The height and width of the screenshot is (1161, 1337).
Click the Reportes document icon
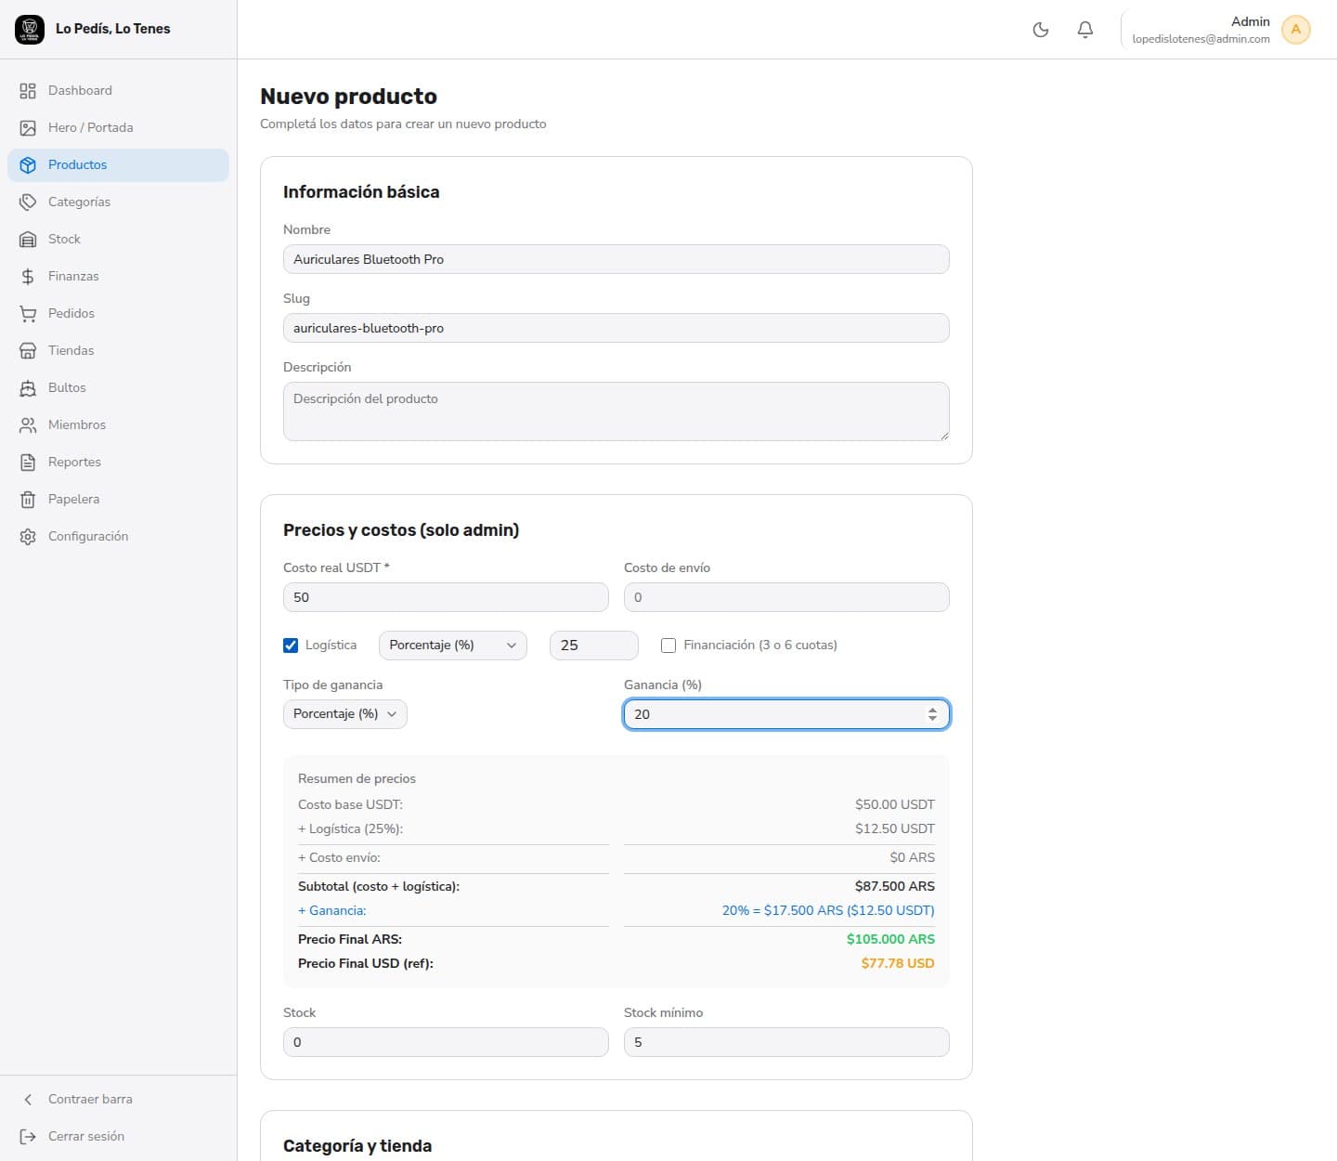(28, 463)
